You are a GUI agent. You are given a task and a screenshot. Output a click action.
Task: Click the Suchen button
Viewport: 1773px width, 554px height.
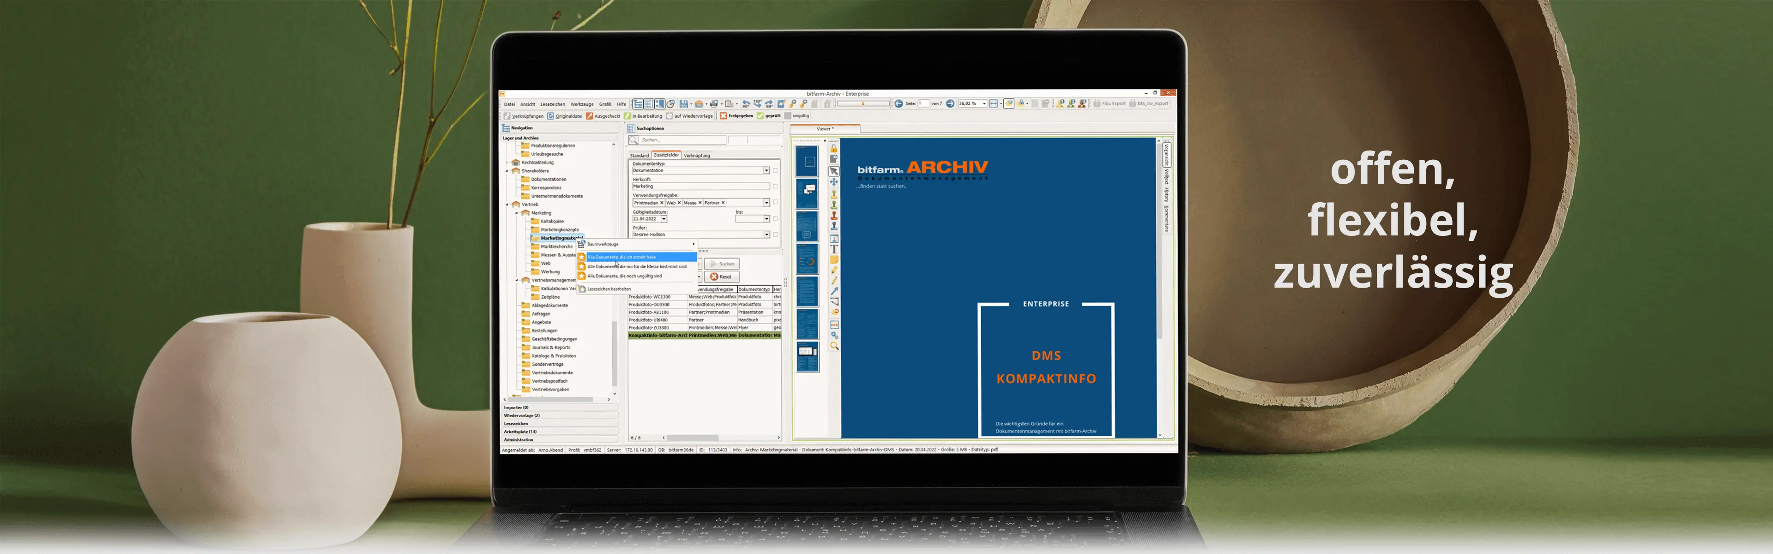click(x=722, y=264)
